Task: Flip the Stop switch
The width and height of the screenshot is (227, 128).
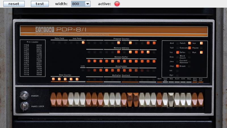Action: [189, 100]
